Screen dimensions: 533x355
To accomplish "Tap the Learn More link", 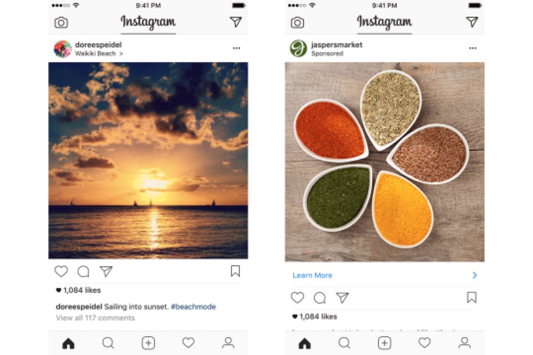I will coord(312,275).
